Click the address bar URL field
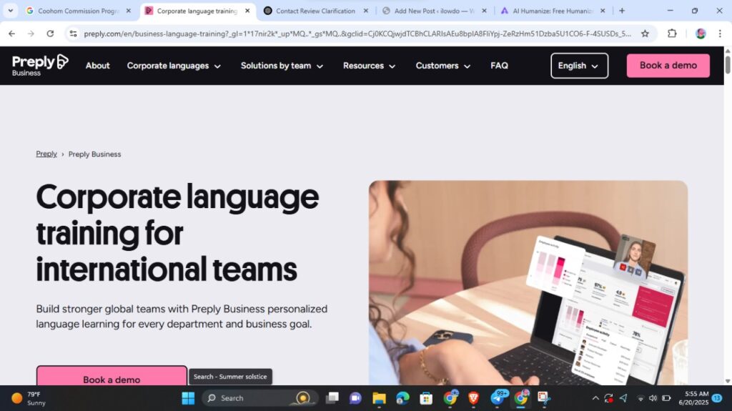This screenshot has height=411, width=732. pos(357,34)
